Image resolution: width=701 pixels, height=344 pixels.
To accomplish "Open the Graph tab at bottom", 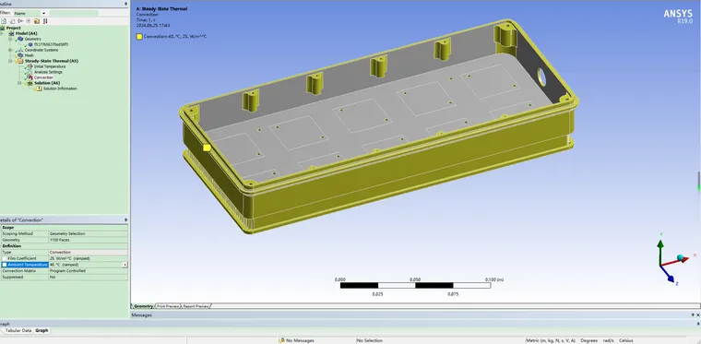I will coord(42,330).
